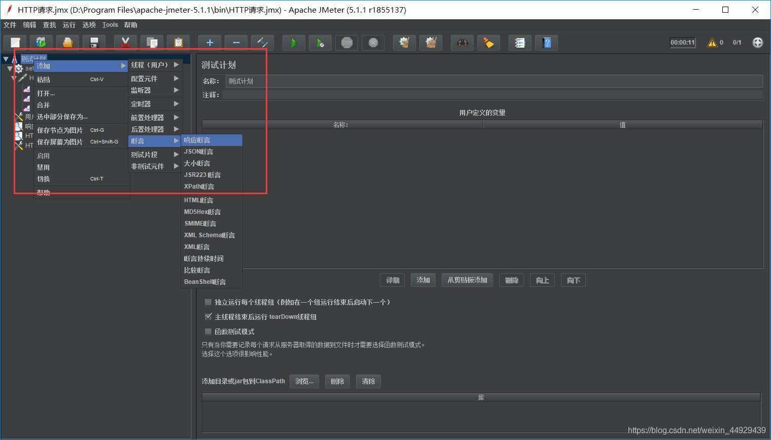Image resolution: width=771 pixels, height=440 pixels.
Task: Choose 保存屏幕为图片 menu entry
Action: coord(81,142)
